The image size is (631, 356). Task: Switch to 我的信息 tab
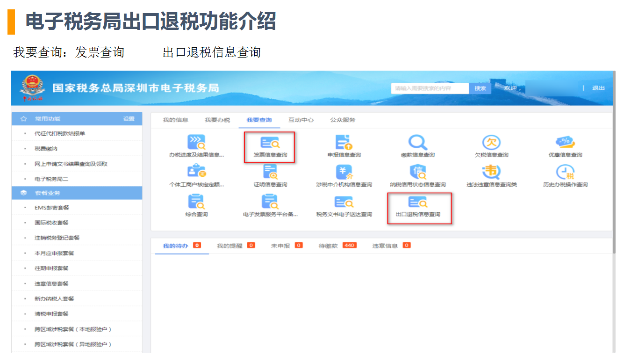[x=175, y=120]
